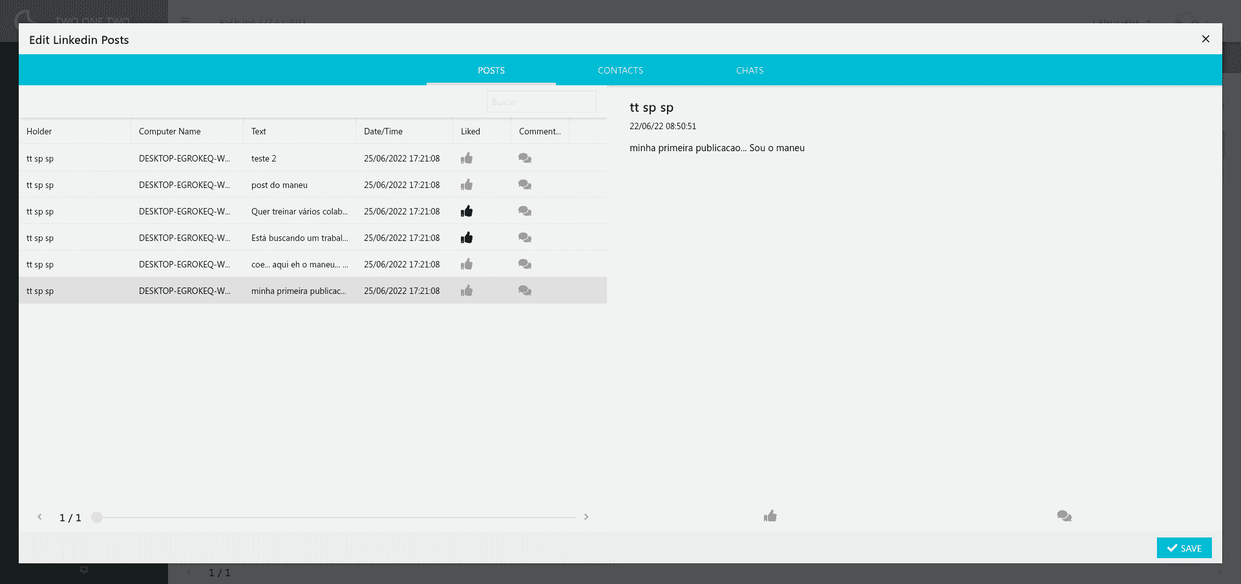The image size is (1241, 584).
Task: Click the SAVE button
Action: click(1184, 548)
